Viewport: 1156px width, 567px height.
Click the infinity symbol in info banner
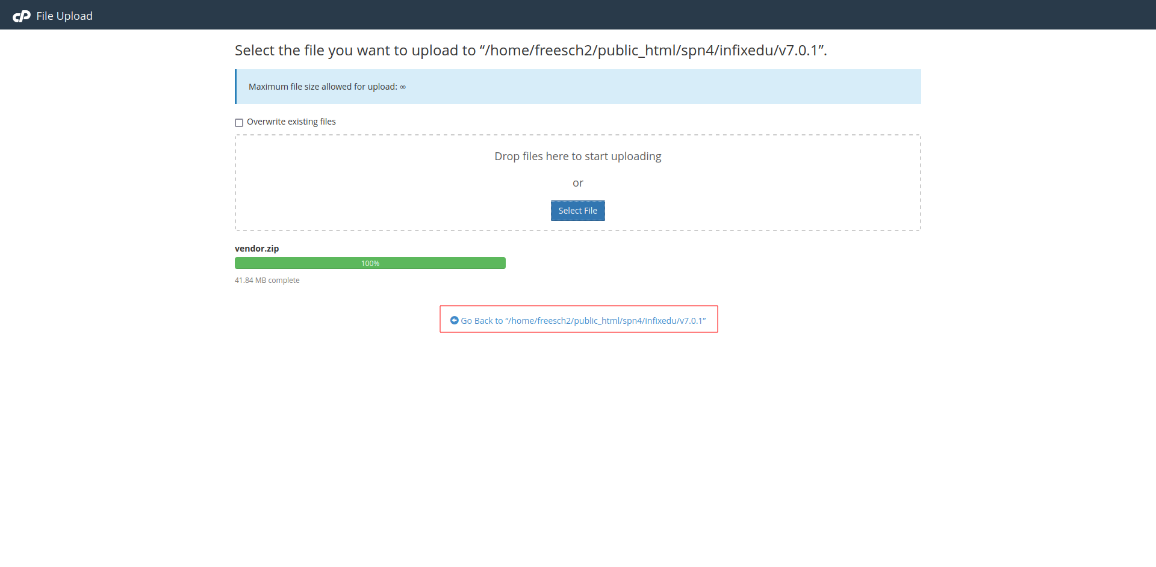pos(403,87)
